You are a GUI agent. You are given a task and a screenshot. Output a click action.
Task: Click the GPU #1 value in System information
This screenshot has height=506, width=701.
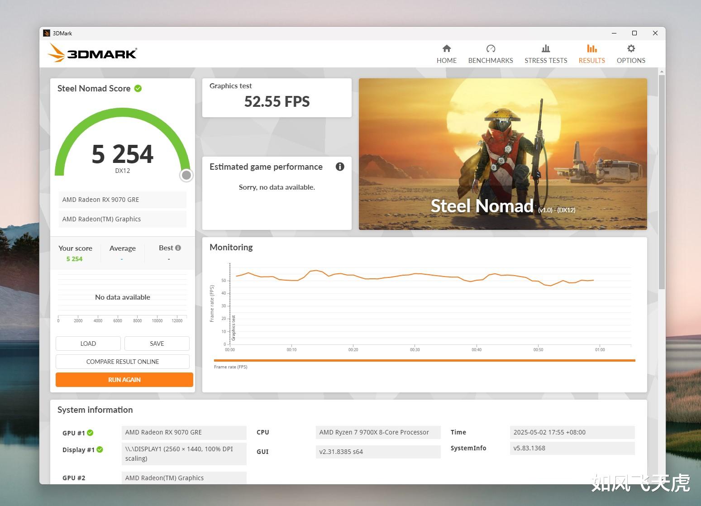tap(184, 433)
